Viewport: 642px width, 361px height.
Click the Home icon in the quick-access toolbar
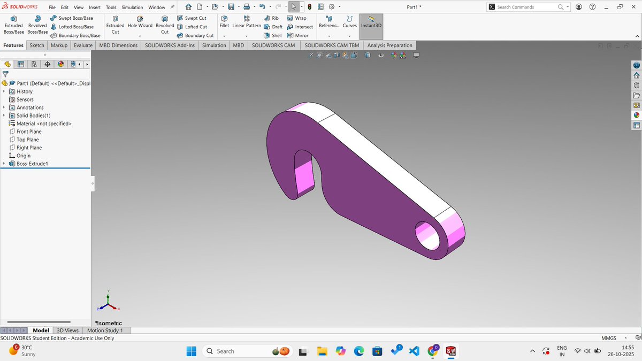(188, 7)
